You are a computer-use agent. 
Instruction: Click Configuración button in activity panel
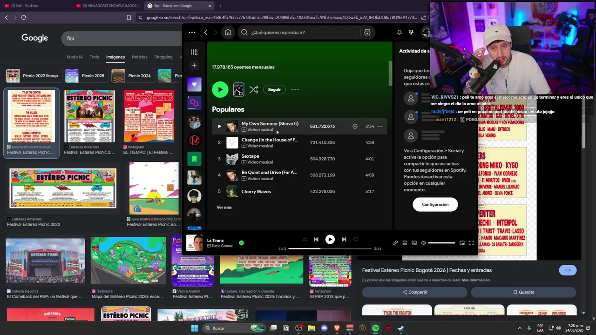click(x=435, y=204)
